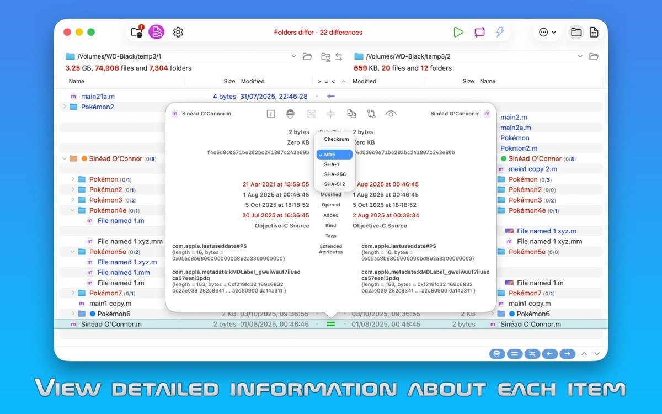Click the Quick Look eye icon in popover
The width and height of the screenshot is (662, 414).
tap(391, 114)
